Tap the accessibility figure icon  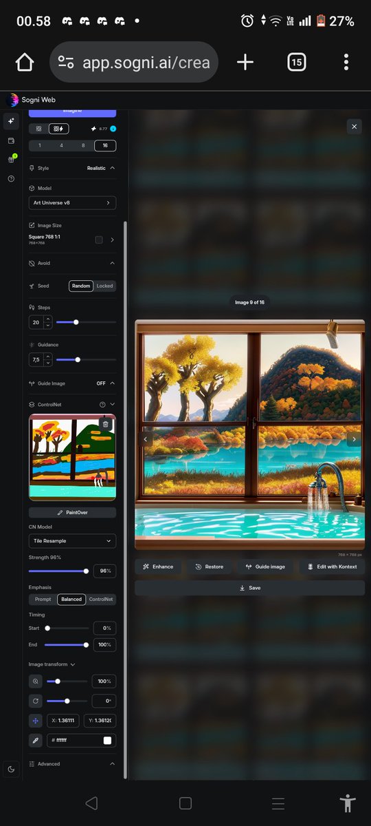click(x=348, y=803)
